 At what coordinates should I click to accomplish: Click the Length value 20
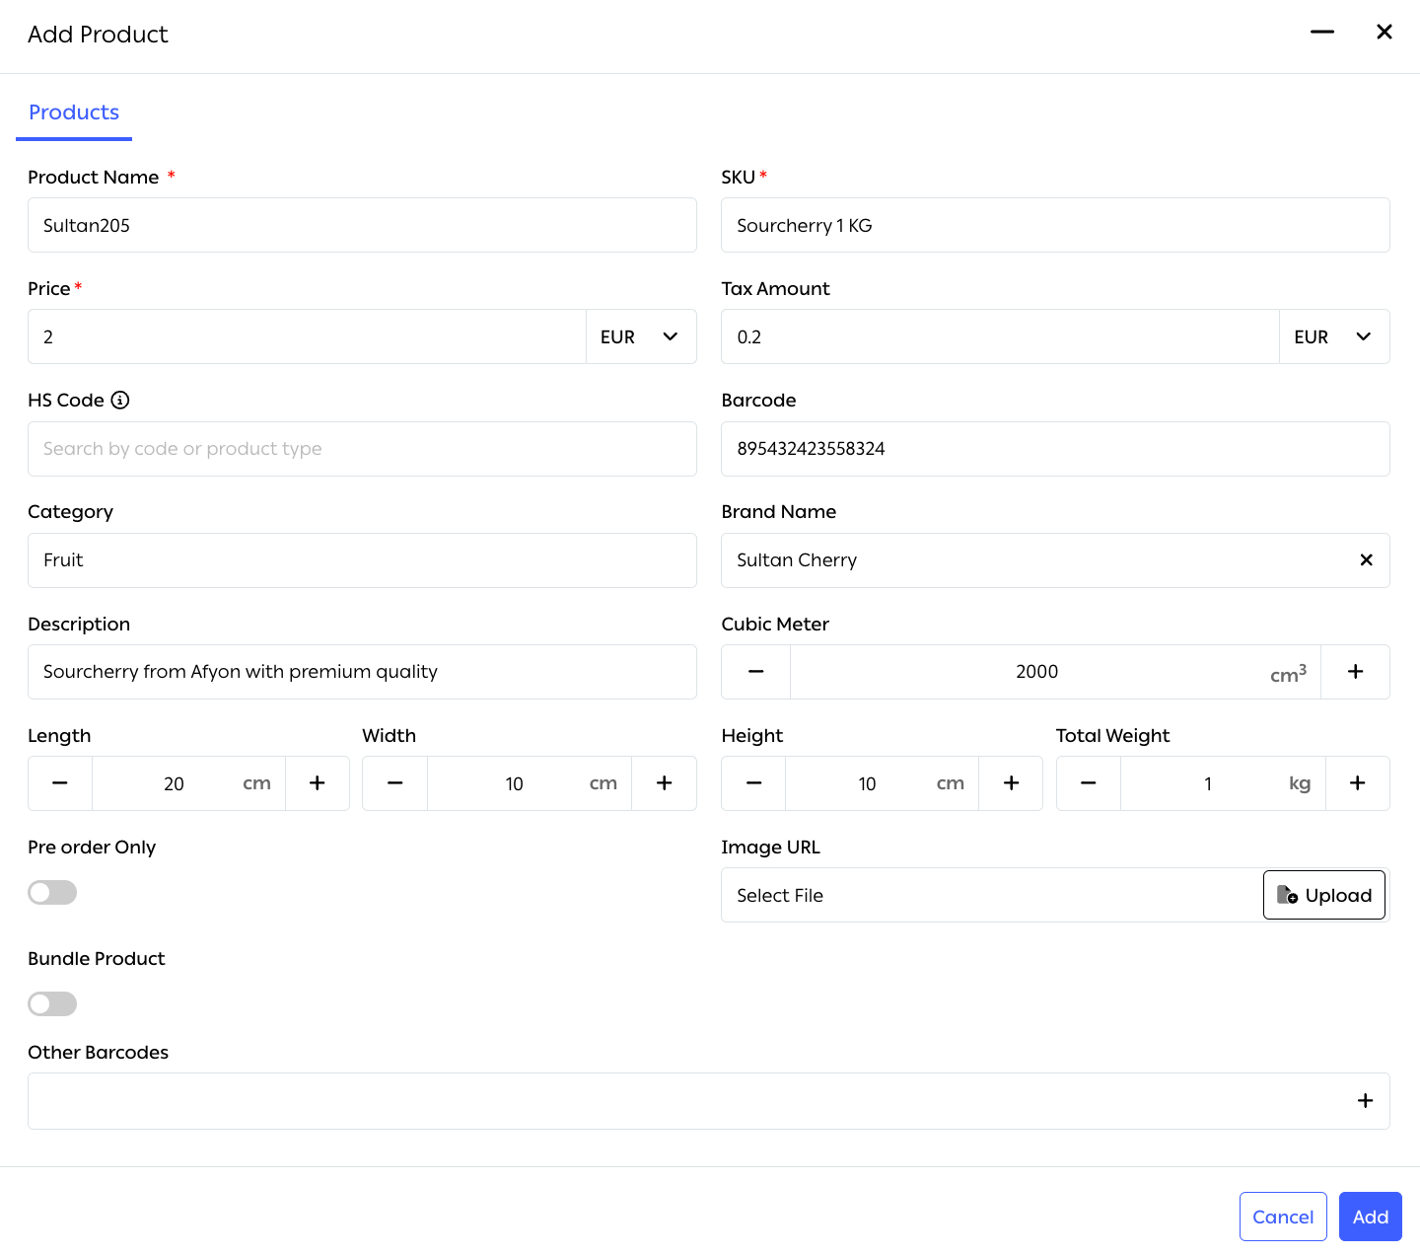(x=174, y=783)
